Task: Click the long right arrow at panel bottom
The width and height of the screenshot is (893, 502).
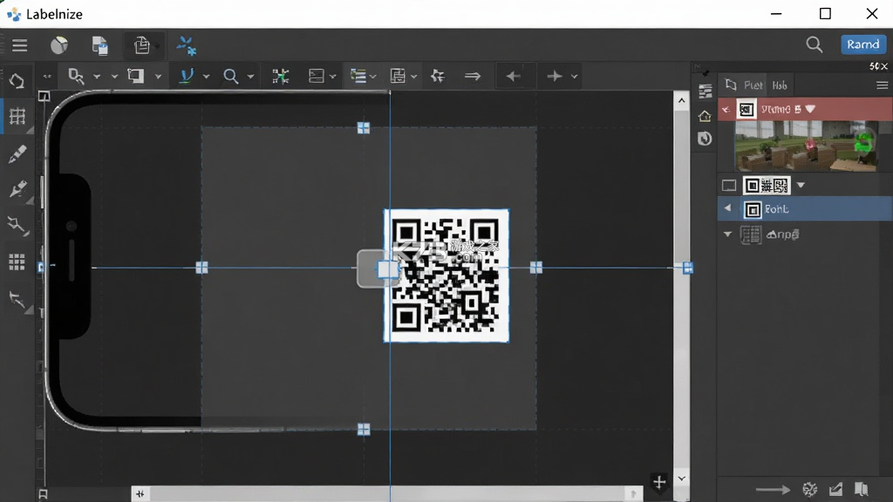Action: (773, 490)
